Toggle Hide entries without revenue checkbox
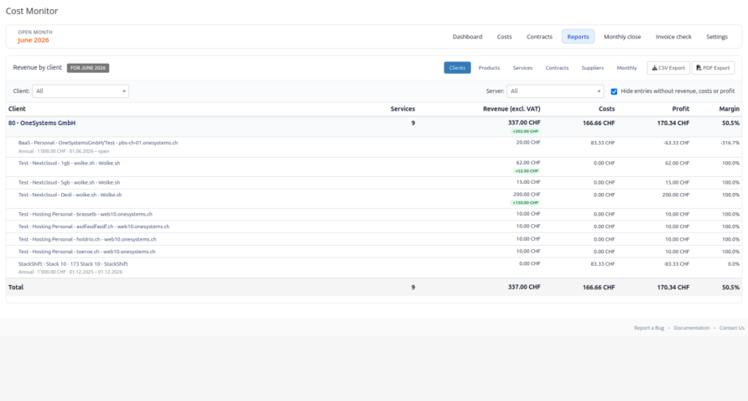748x401 pixels. pyautogui.click(x=614, y=91)
